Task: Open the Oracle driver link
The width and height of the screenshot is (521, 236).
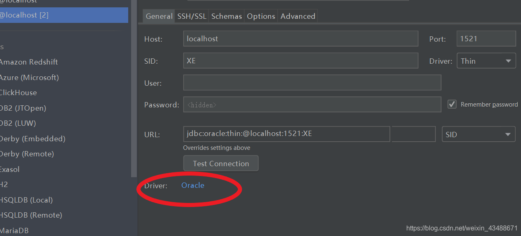Action: point(193,185)
